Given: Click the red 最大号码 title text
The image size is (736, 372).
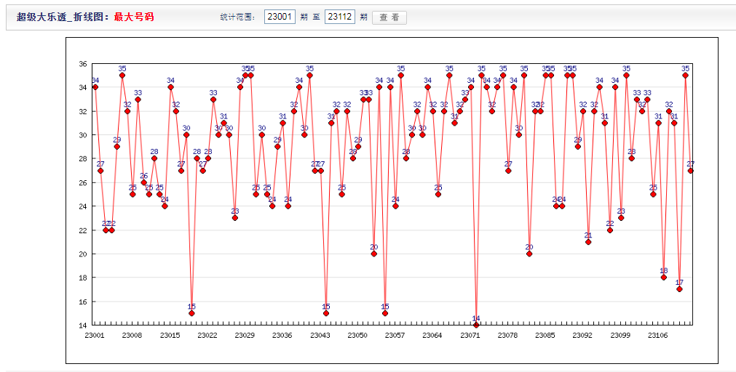Looking at the screenshot, I should (134, 17).
